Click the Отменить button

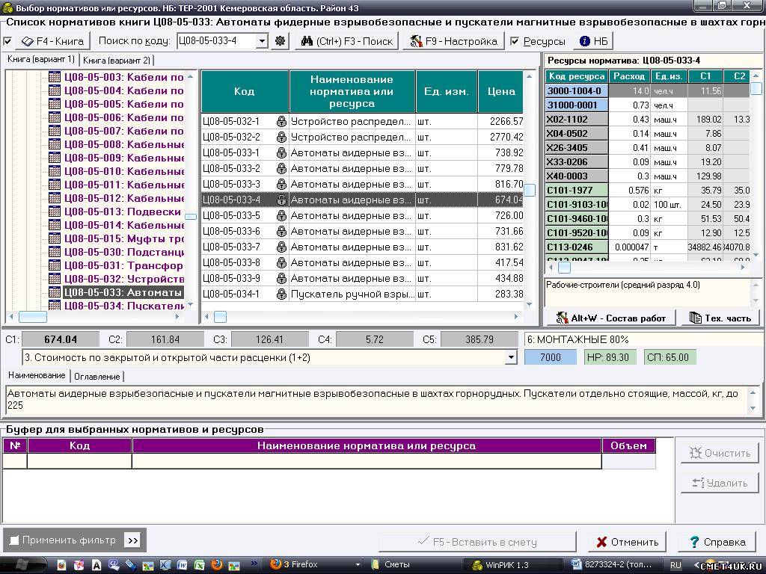pyautogui.click(x=627, y=542)
